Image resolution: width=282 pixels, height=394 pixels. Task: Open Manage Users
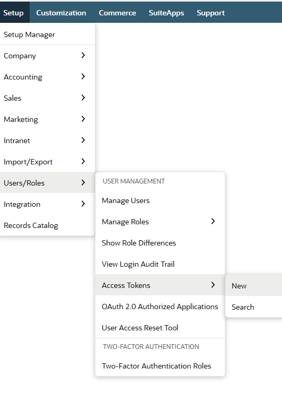tap(160, 200)
